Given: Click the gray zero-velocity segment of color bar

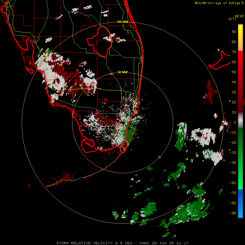Looking at the screenshot, I should [240, 121].
